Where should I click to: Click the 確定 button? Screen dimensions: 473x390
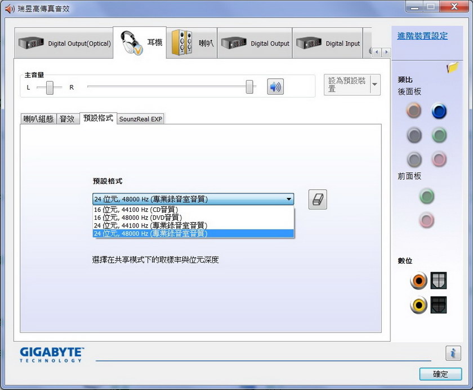click(x=440, y=374)
